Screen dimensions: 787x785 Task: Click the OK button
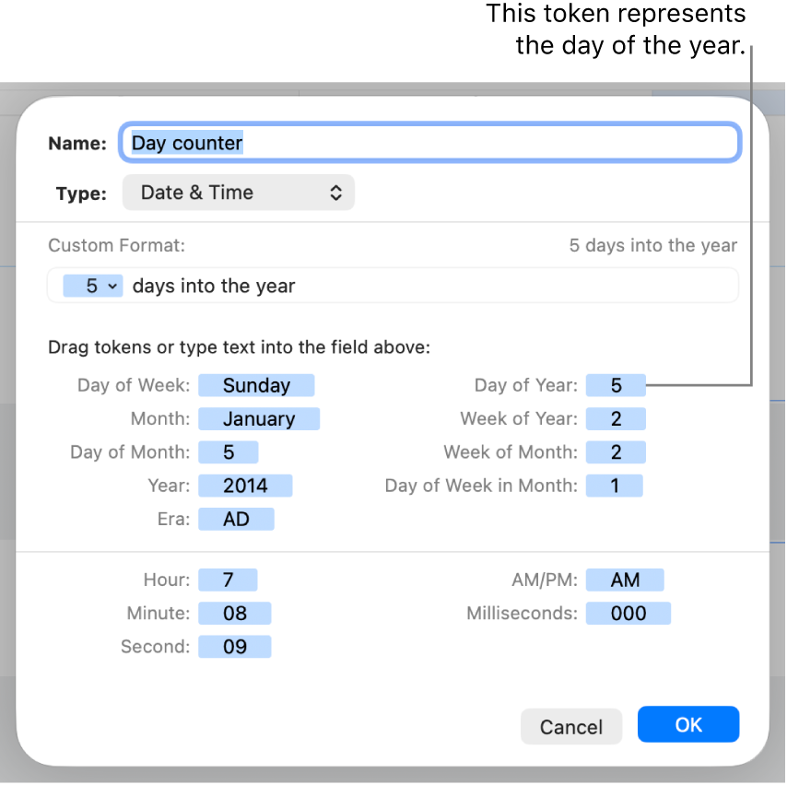point(687,724)
